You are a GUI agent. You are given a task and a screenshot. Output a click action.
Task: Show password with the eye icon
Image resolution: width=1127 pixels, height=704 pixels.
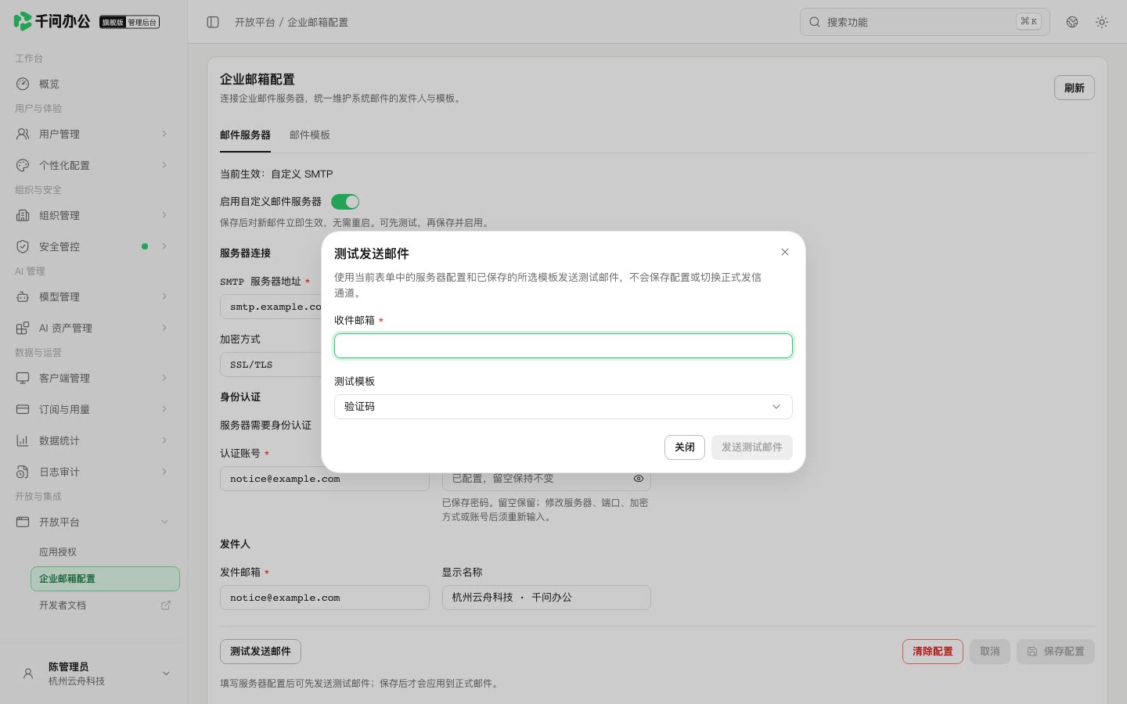pos(639,479)
